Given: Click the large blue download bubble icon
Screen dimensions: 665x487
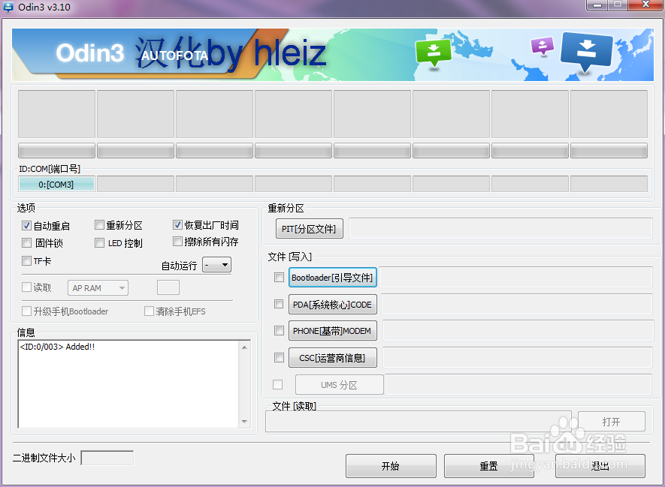Looking at the screenshot, I should point(587,52).
